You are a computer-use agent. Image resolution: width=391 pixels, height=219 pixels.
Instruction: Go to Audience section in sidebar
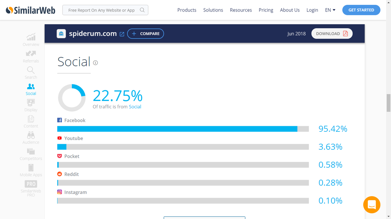(x=31, y=138)
